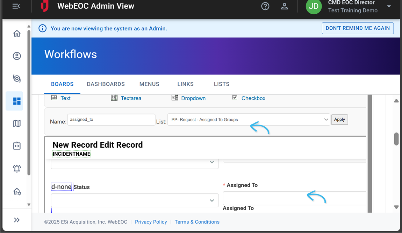
Task: Open the PP- Request Assigned To Groups list
Action: 249,119
